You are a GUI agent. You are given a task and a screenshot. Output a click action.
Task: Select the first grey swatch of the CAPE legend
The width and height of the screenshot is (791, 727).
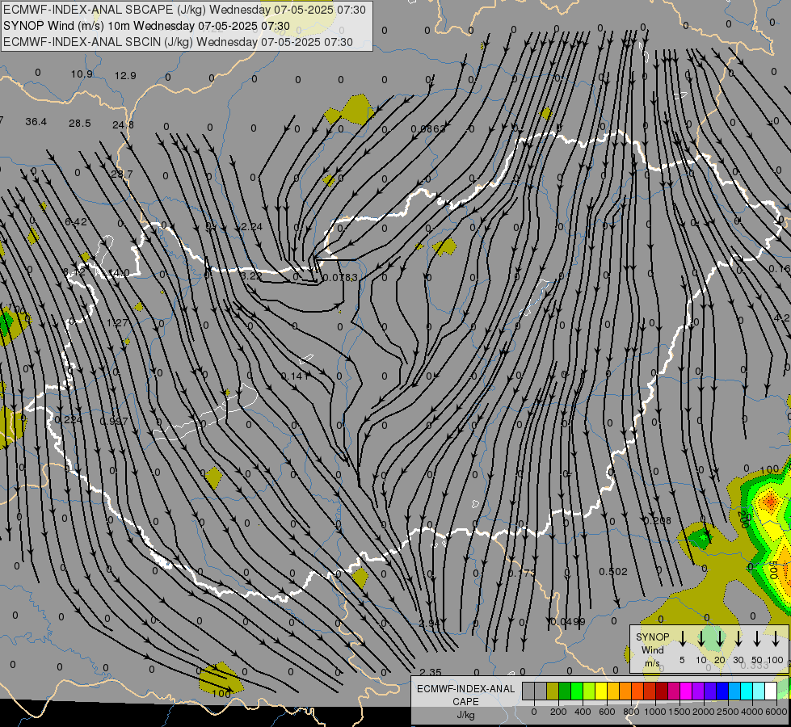click(528, 691)
